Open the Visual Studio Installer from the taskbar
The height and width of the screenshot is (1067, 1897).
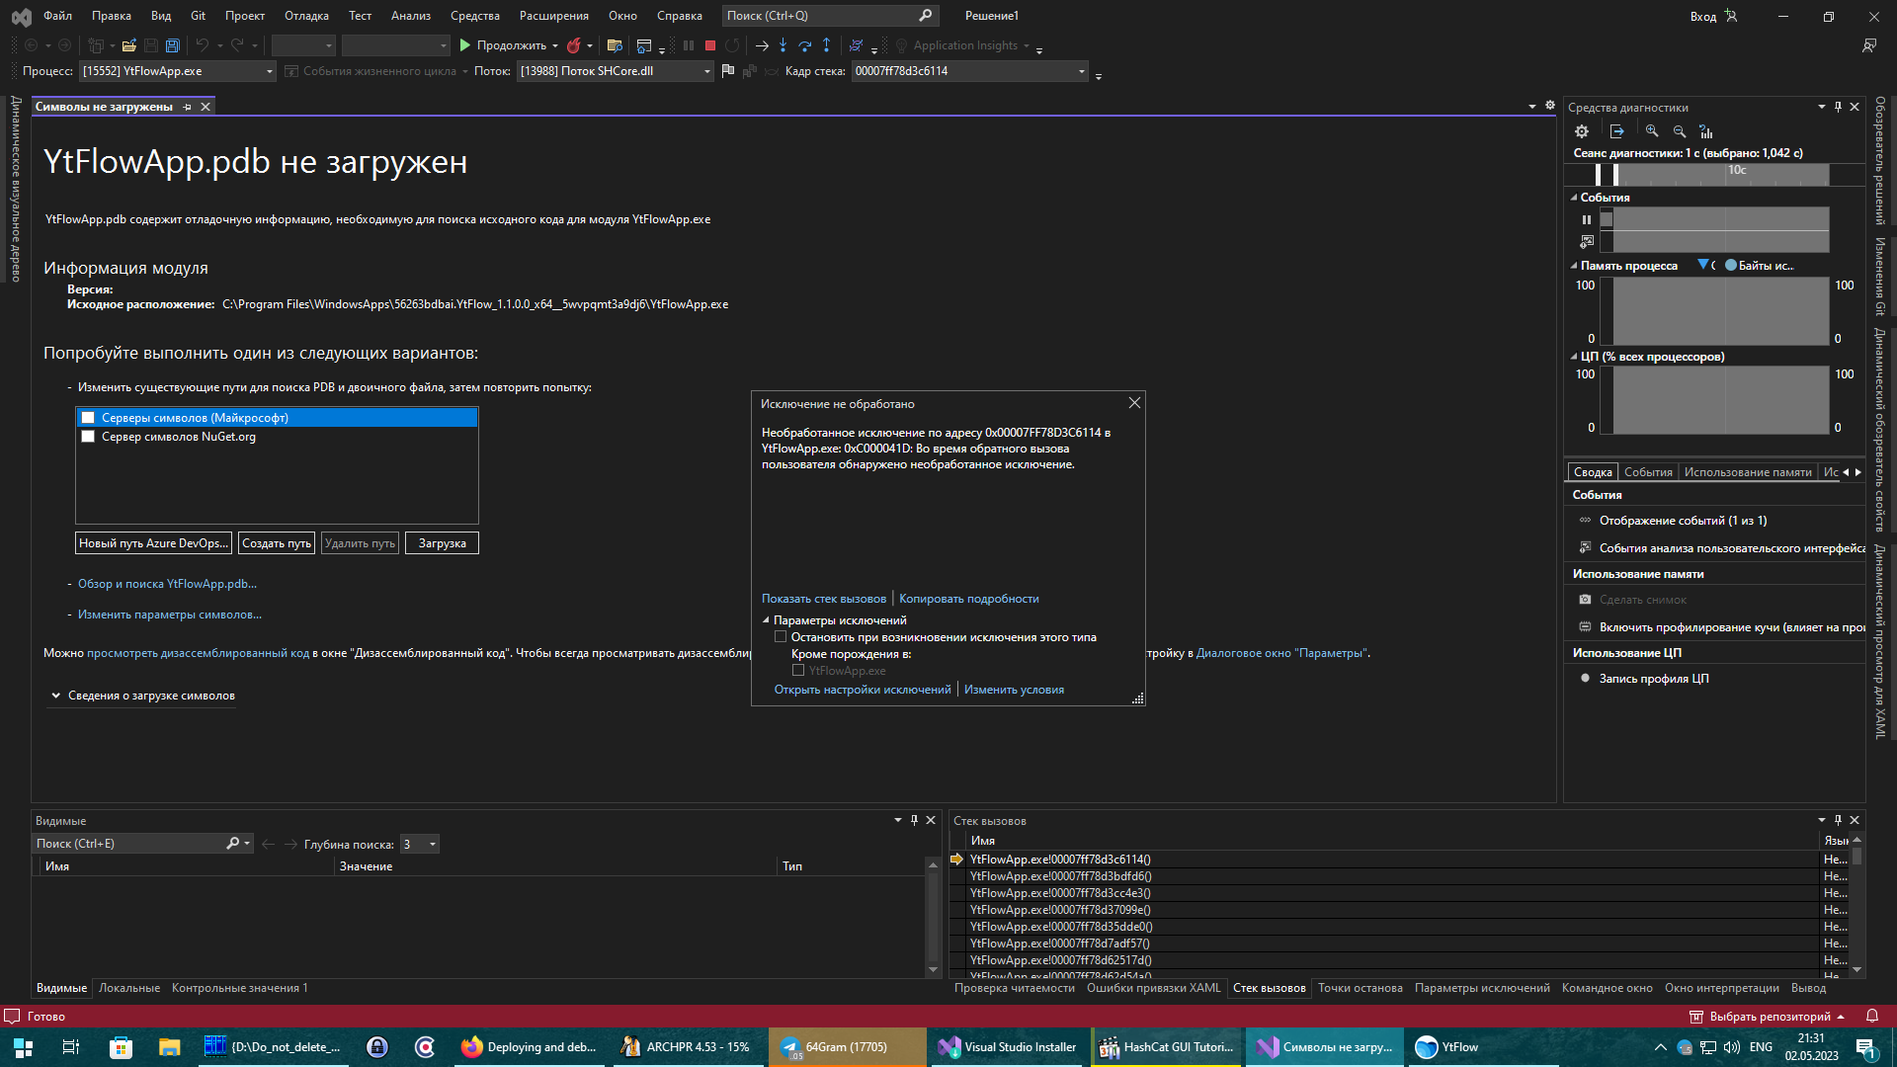click(x=1008, y=1046)
